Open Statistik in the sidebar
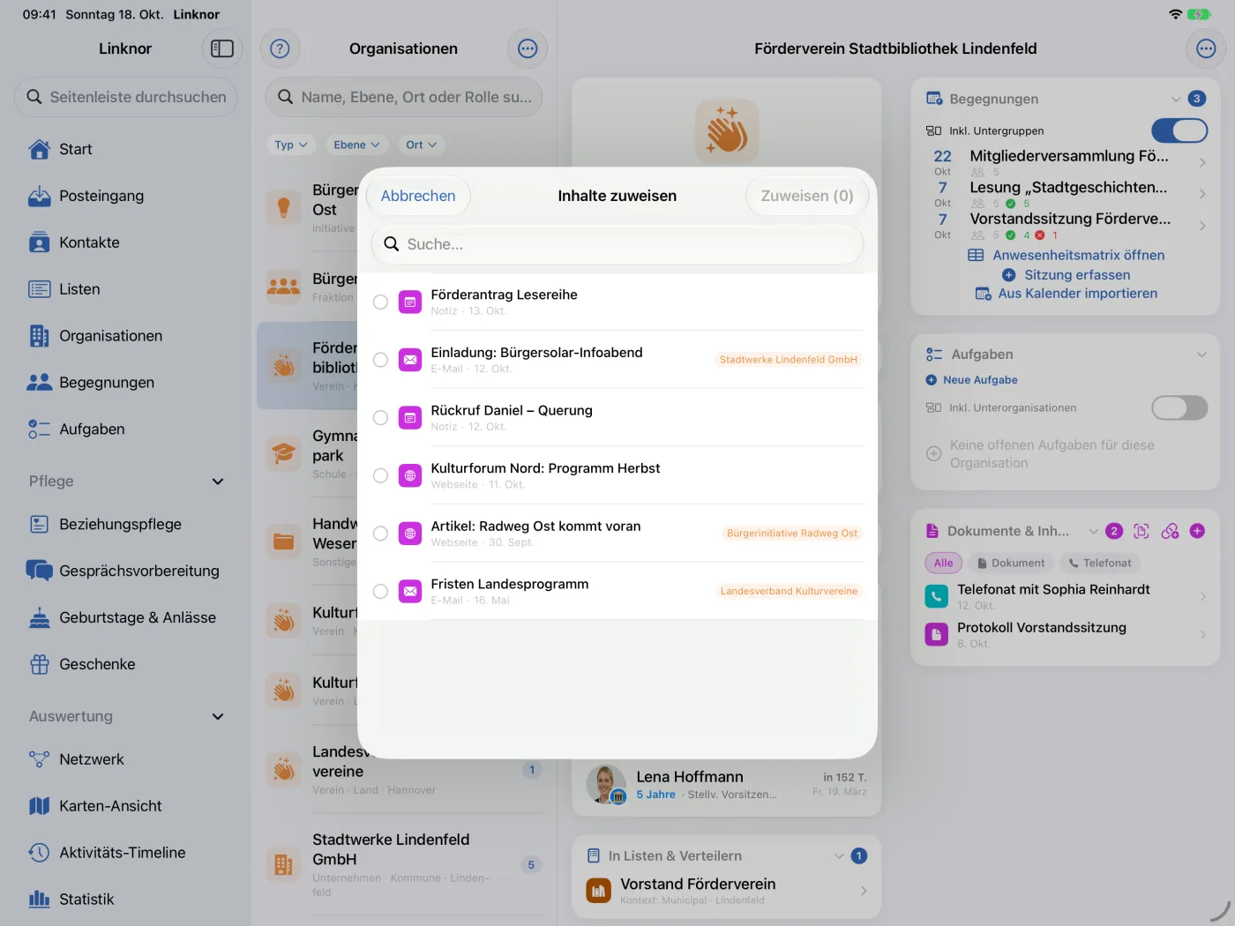The image size is (1235, 926). (125, 900)
